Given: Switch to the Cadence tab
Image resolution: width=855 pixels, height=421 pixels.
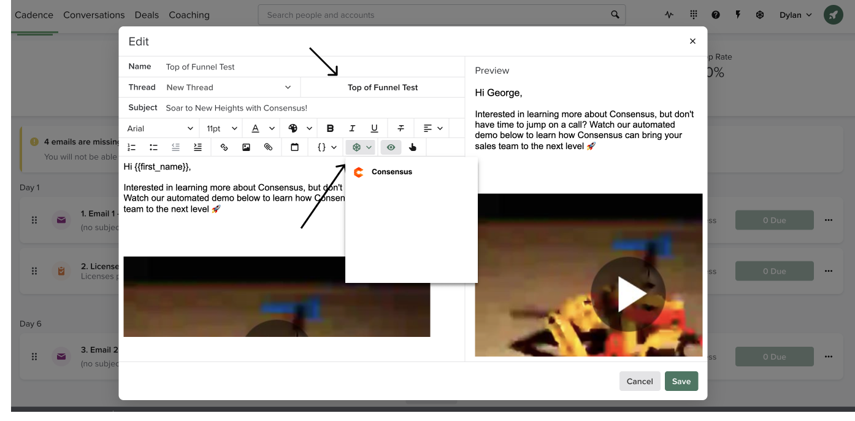Looking at the screenshot, I should [34, 15].
